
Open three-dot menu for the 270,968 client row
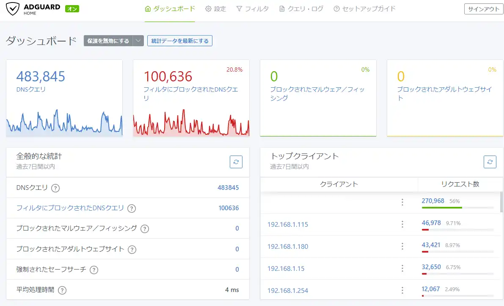[402, 202]
